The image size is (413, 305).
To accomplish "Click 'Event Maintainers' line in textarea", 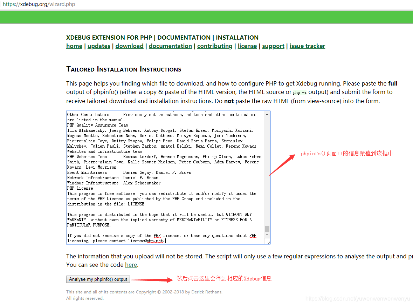I will tap(129, 172).
